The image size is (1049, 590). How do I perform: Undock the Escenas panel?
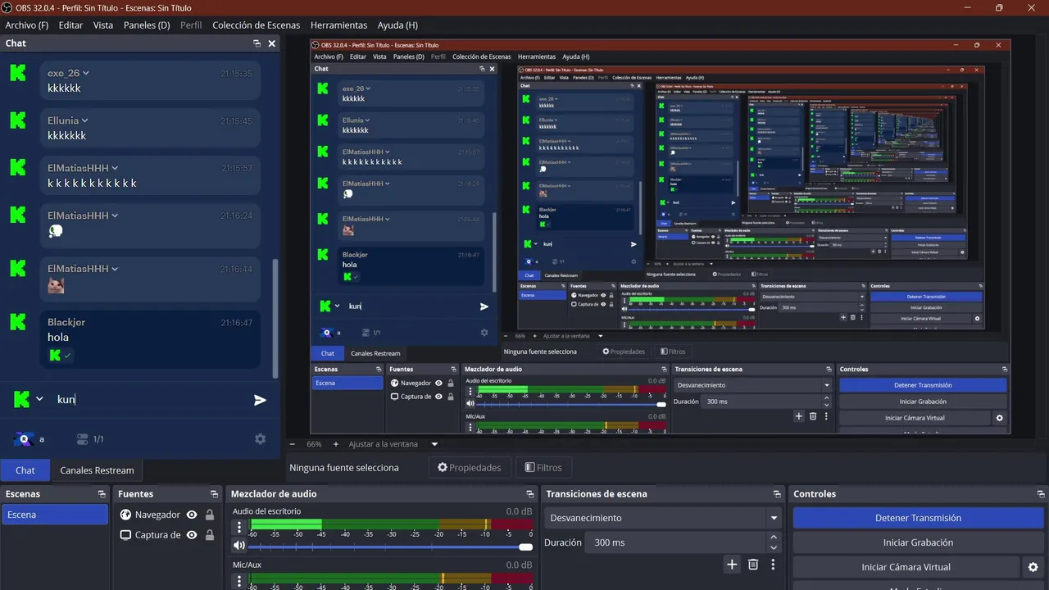pyautogui.click(x=102, y=494)
